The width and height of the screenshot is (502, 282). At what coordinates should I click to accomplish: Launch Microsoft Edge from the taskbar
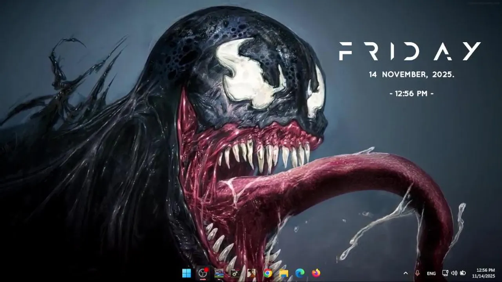[x=300, y=273]
